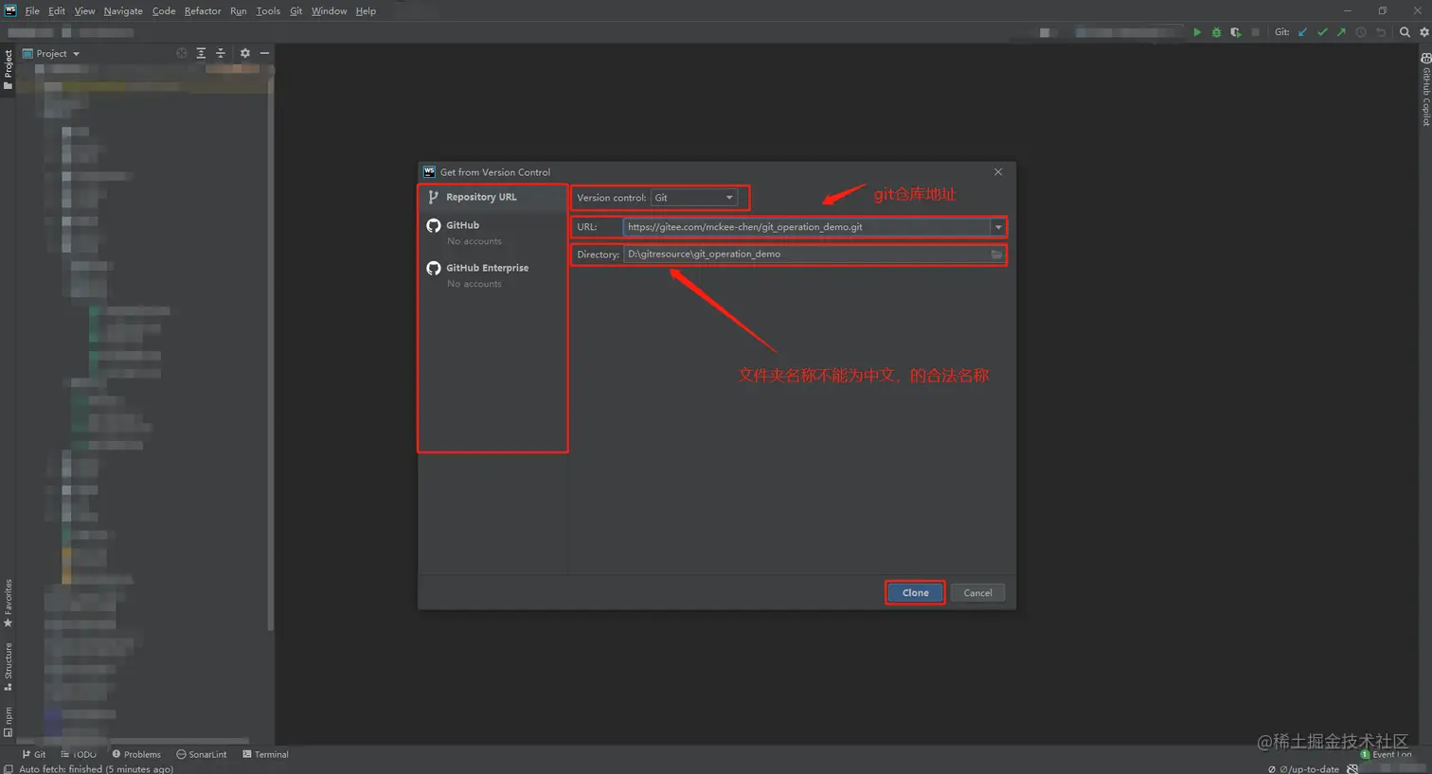Update project via the blue Git arrow icon
The image size is (1432, 774).
[1303, 32]
